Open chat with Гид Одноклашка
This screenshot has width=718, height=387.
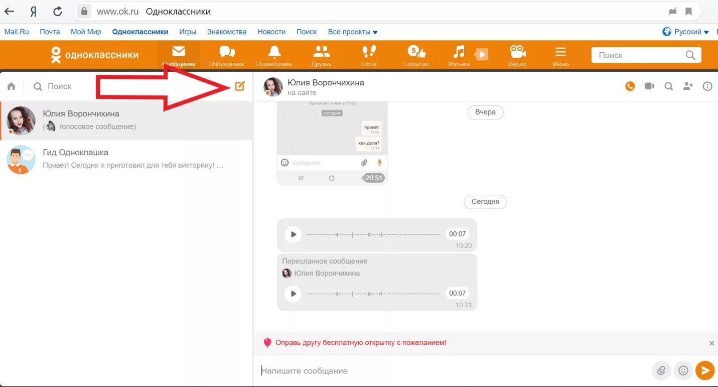(126, 159)
